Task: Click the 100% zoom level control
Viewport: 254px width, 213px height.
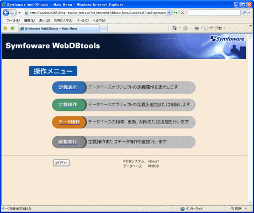Action: pyautogui.click(x=236, y=209)
